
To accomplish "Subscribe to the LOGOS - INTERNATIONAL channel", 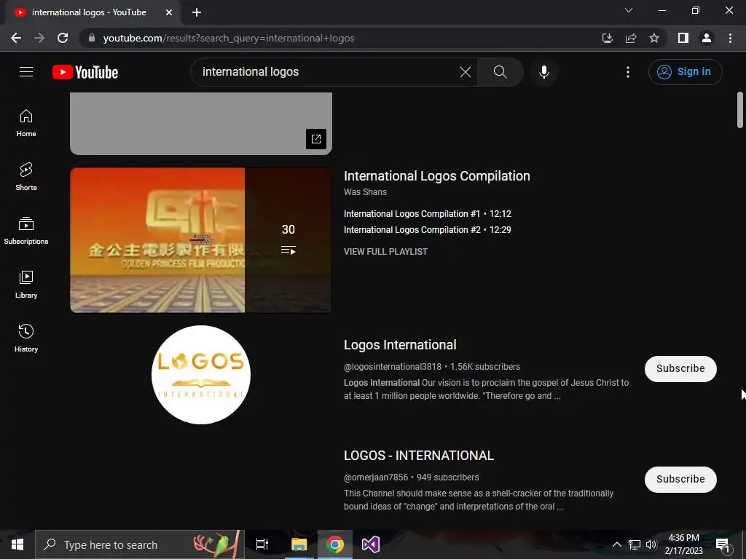I will click(x=680, y=479).
